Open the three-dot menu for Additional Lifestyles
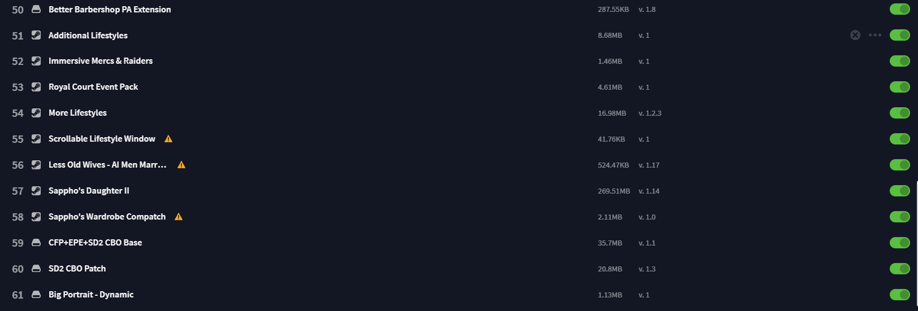Screen dimensions: 918x311 click(875, 35)
